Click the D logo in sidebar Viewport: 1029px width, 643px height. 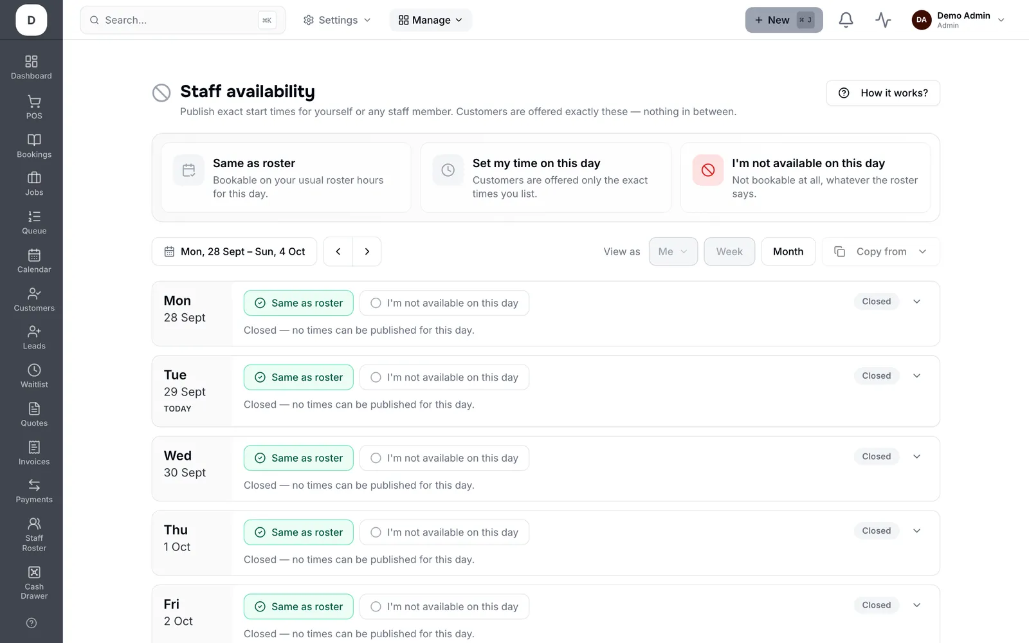coord(32,20)
